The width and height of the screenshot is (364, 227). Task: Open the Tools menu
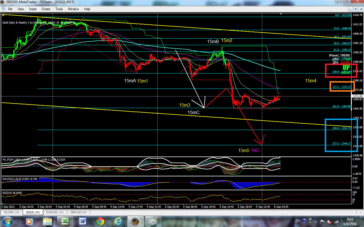pyautogui.click(x=59, y=9)
